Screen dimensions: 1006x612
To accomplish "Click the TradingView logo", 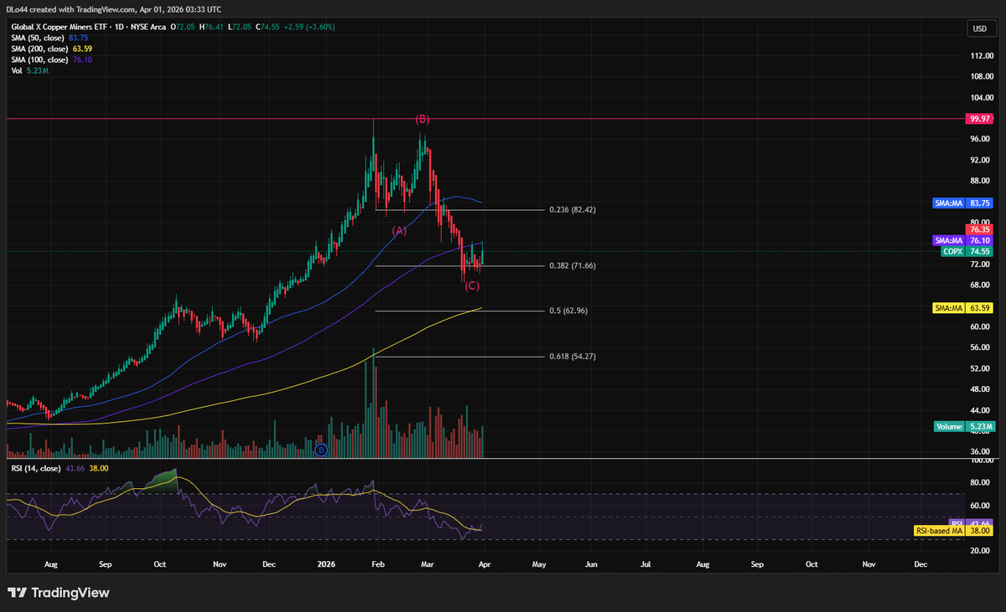I will tap(59, 593).
